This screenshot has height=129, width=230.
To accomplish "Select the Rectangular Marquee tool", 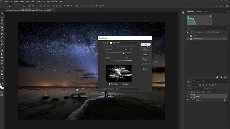I will (x=2, y=17).
